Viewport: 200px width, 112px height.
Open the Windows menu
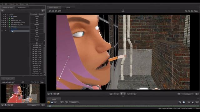(12, 4)
